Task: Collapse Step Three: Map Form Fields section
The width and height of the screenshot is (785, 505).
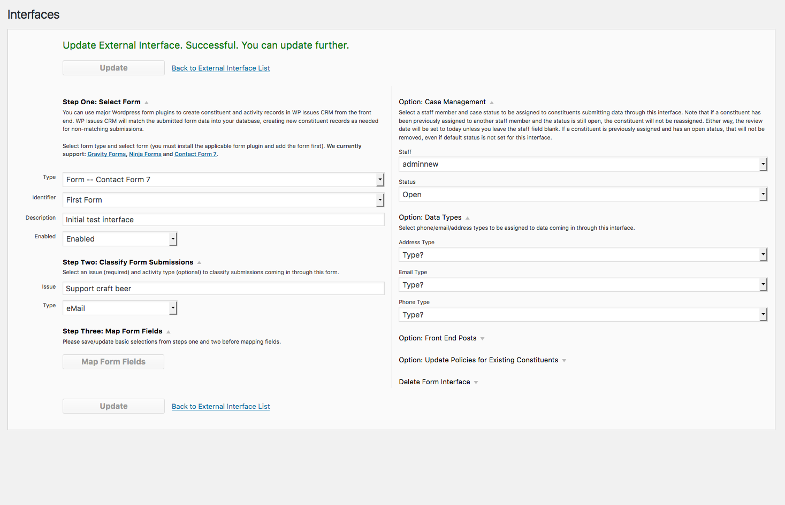Action: [x=168, y=332]
